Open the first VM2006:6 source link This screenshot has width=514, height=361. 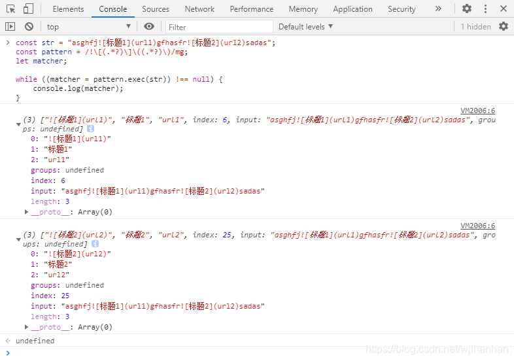[x=477, y=111]
